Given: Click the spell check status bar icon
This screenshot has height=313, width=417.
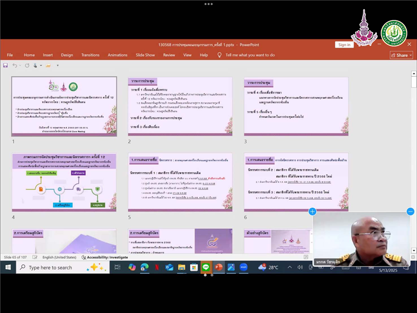Looking at the screenshot, I should point(35,257).
